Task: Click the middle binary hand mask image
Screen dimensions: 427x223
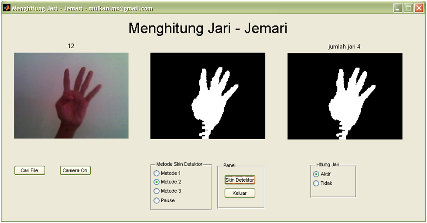Action: (208, 96)
